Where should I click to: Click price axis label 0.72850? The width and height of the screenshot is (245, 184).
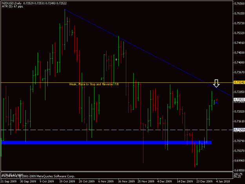(x=240, y=92)
